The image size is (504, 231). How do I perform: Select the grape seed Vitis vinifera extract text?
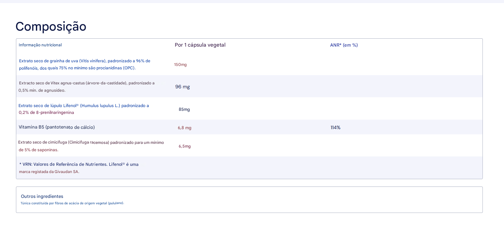(x=84, y=64)
